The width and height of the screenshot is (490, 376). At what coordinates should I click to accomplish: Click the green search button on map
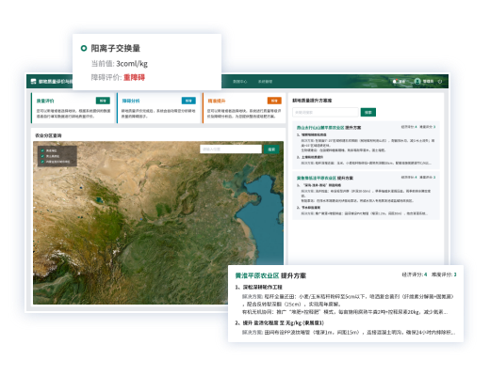271,149
